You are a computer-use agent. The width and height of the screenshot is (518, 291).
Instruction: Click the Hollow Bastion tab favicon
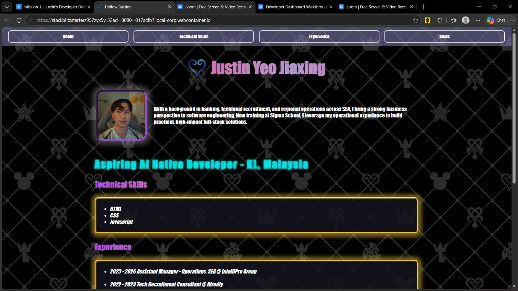(x=100, y=7)
